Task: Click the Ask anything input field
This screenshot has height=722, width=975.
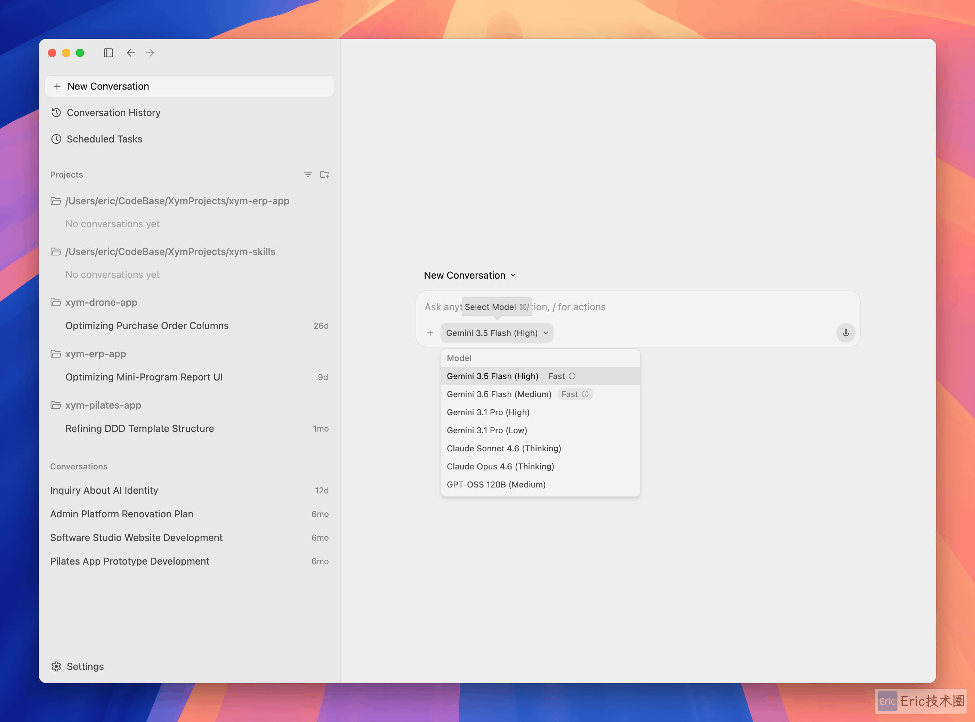Action: point(638,307)
